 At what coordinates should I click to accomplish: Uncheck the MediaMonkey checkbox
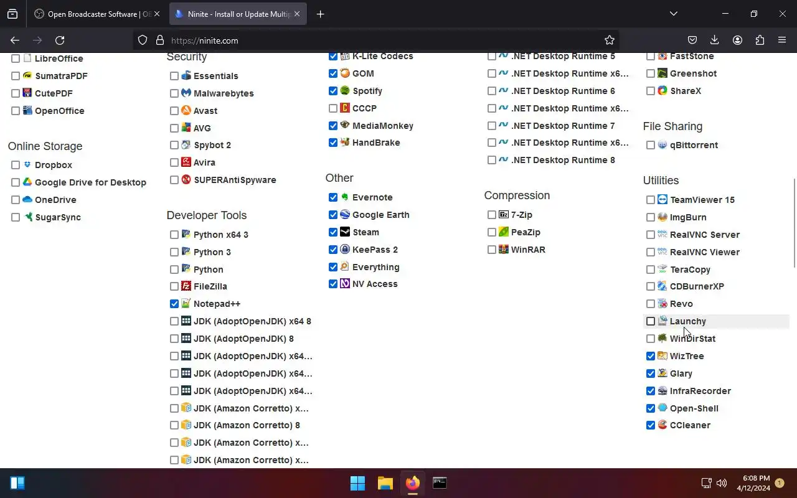click(333, 125)
